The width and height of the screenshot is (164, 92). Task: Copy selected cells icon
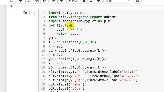point(37,1)
